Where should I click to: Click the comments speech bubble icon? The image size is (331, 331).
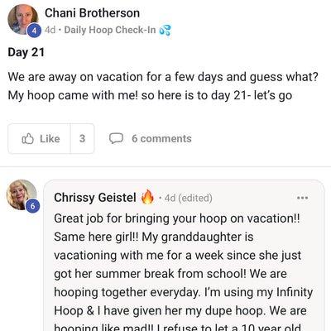tap(116, 138)
